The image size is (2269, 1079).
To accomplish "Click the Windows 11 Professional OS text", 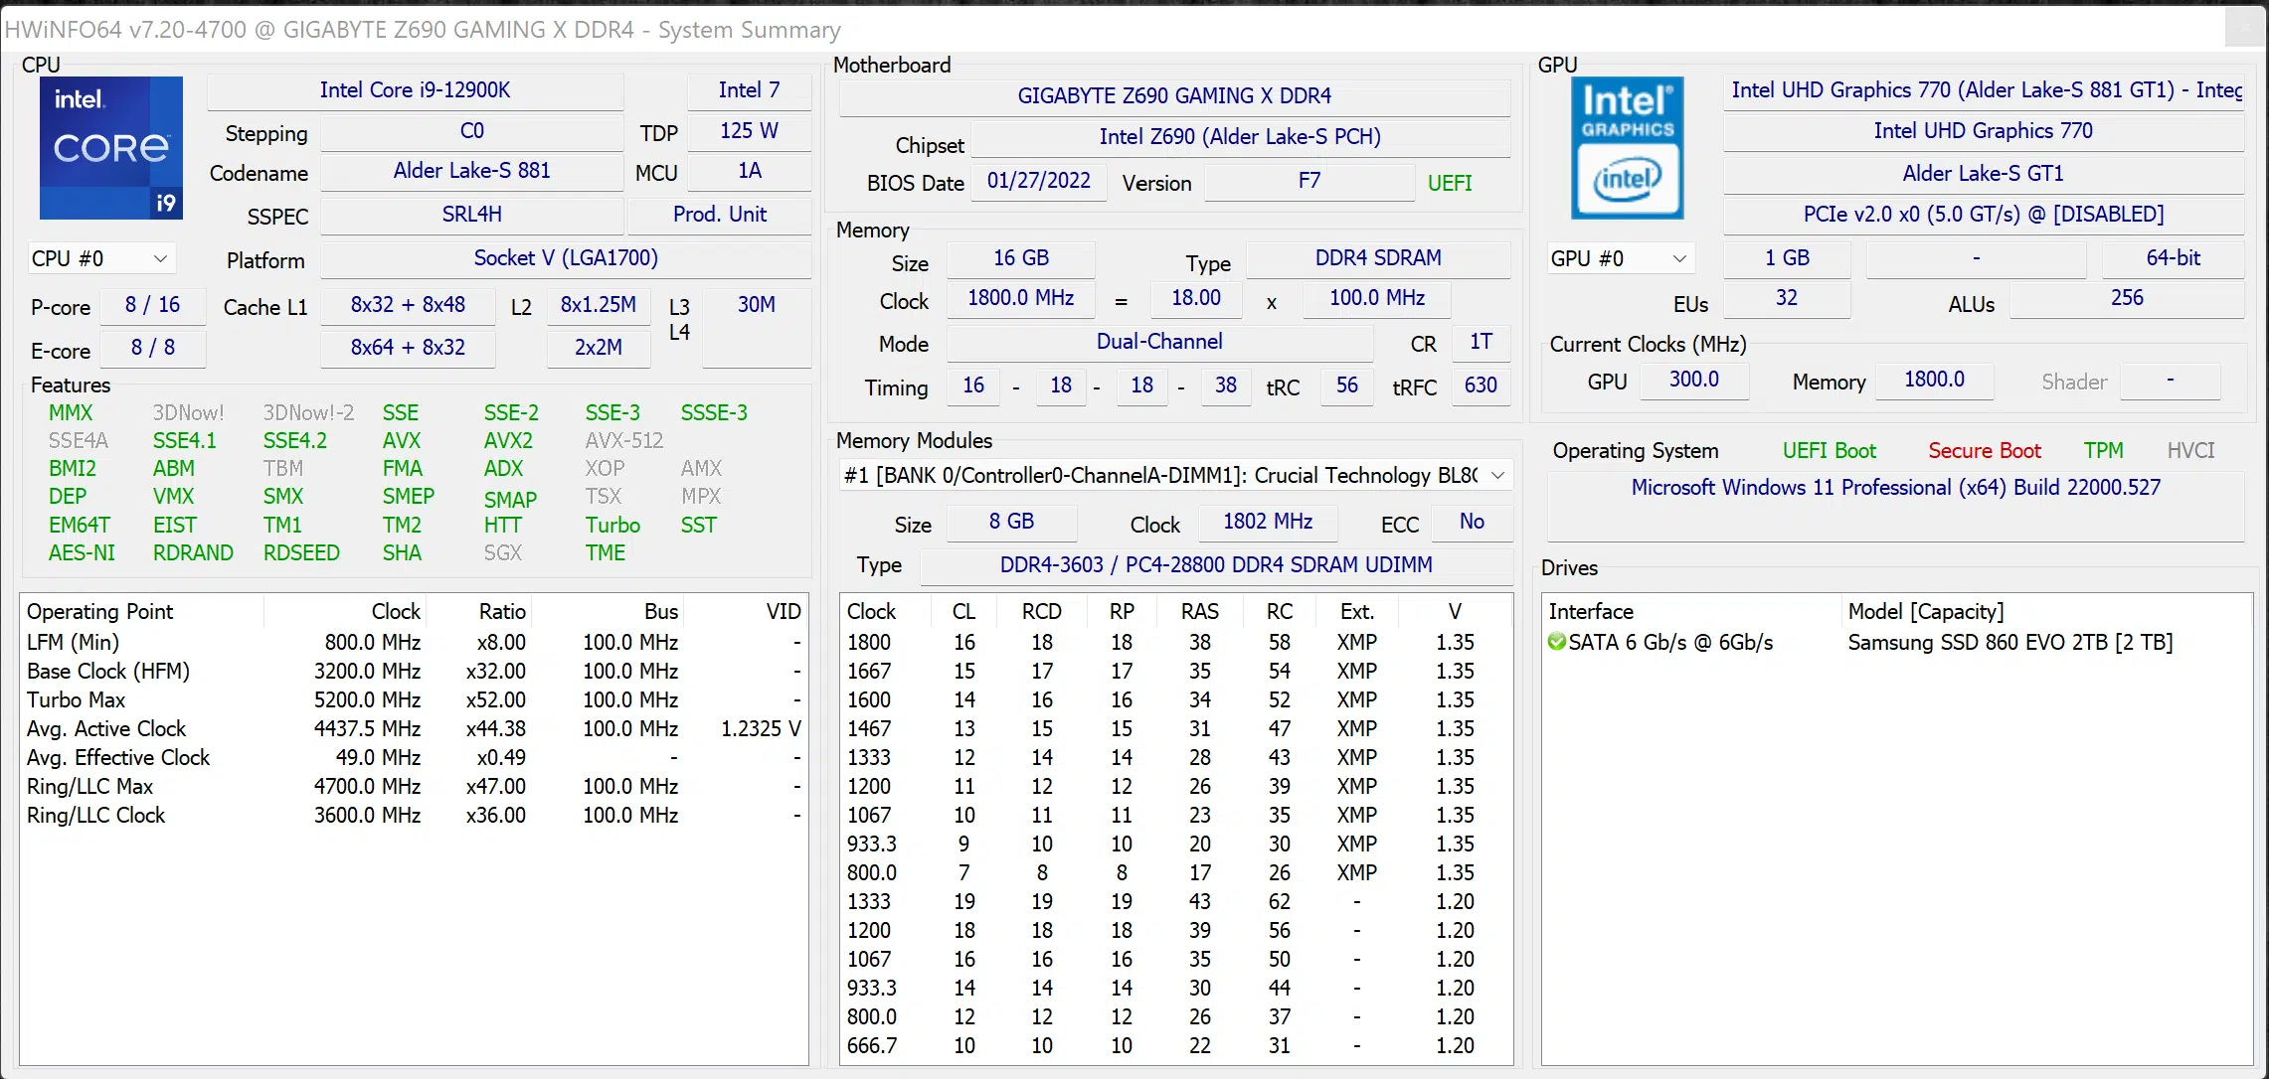I will 1895,487.
